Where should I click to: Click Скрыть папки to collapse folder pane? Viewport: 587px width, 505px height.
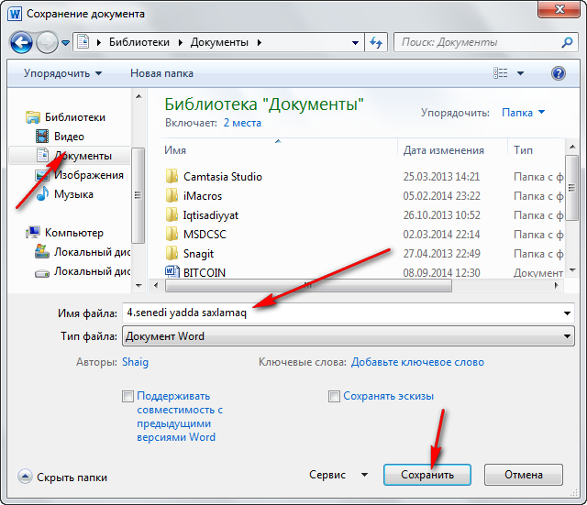pos(63,477)
